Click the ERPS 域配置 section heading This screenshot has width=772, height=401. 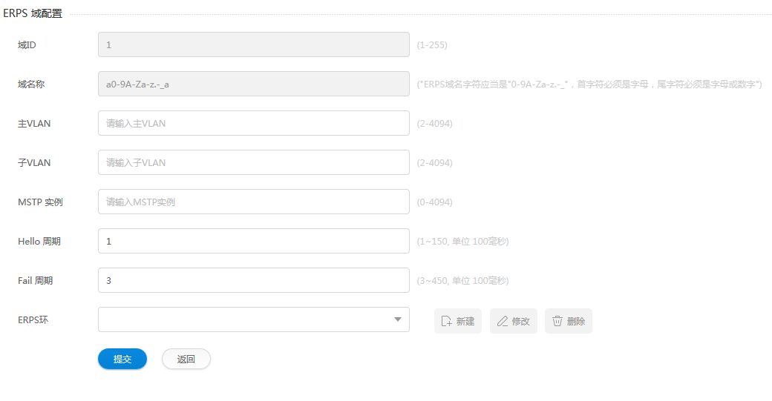pos(33,14)
